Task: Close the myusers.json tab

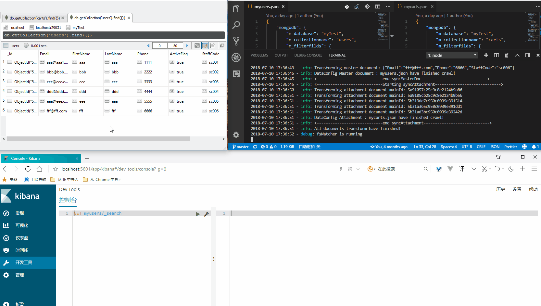Action: tap(283, 6)
